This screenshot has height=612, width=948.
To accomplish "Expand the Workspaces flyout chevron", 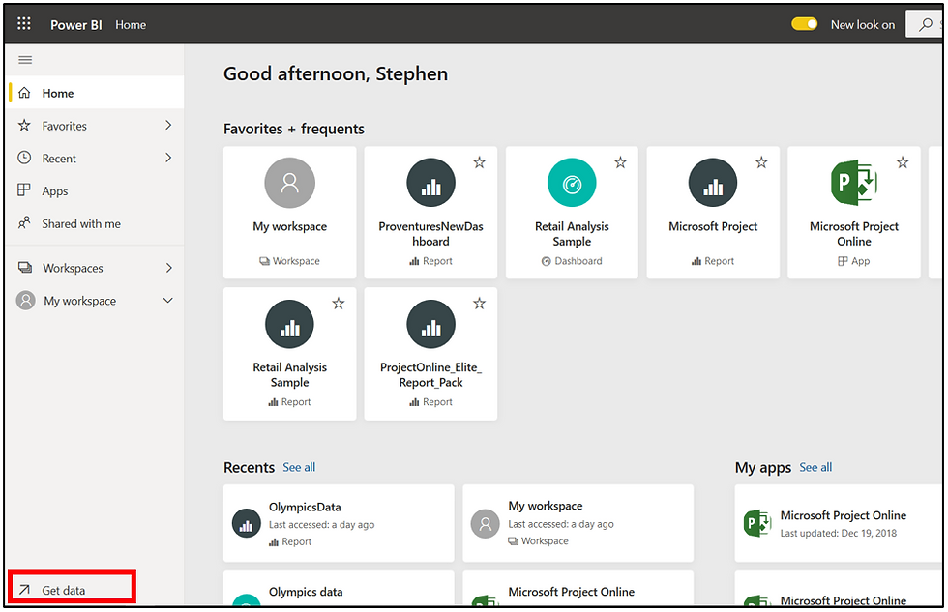I will tap(168, 268).
